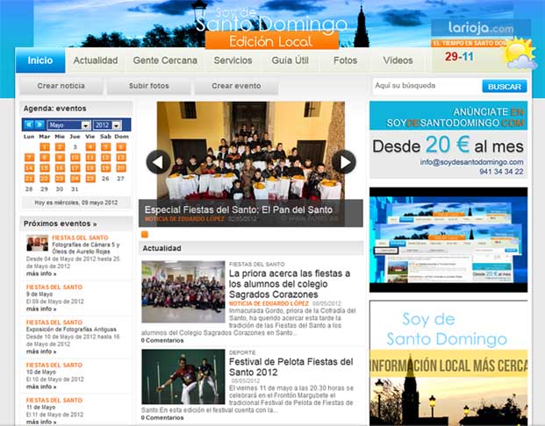This screenshot has height=426, width=545.
Task: Open the Guía Útil tab
Action: click(290, 60)
